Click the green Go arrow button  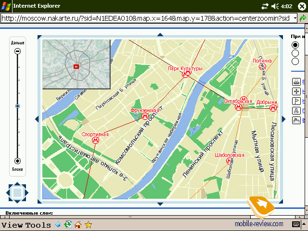[303, 18]
